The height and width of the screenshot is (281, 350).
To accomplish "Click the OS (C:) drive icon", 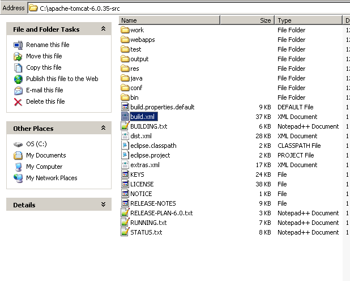I will point(18,144).
